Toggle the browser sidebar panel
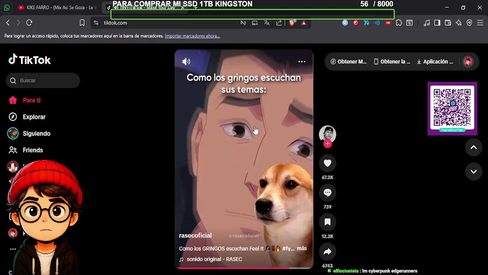The width and height of the screenshot is (488, 275). coord(437,23)
